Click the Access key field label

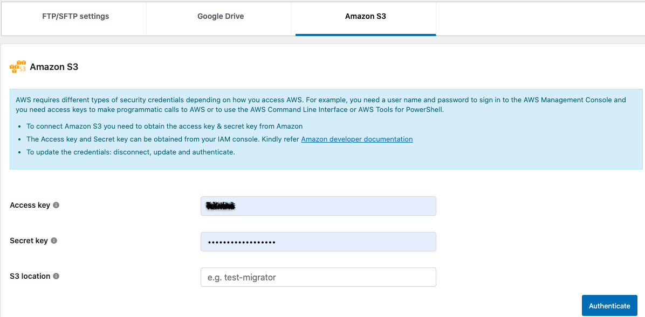30,205
